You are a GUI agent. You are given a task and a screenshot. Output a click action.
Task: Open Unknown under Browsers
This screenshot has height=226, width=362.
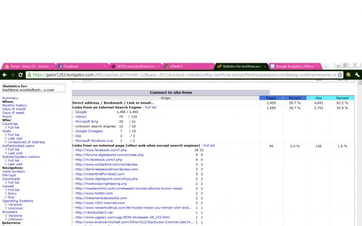[x=16, y=219]
